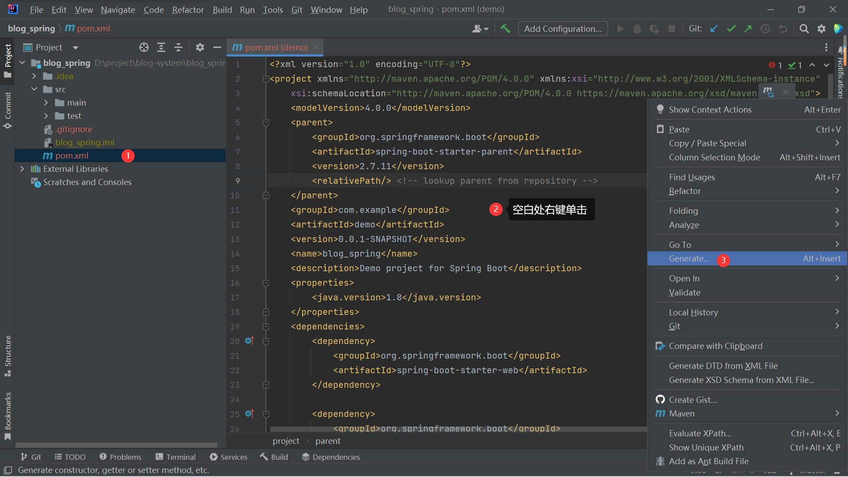Click Select Opened File crosshair icon

(144, 47)
